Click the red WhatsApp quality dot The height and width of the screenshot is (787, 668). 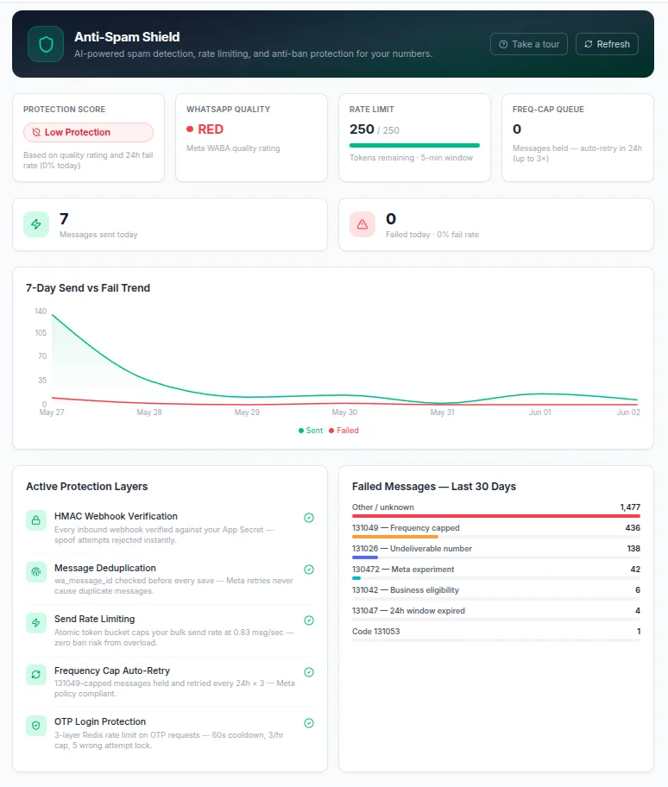[190, 129]
